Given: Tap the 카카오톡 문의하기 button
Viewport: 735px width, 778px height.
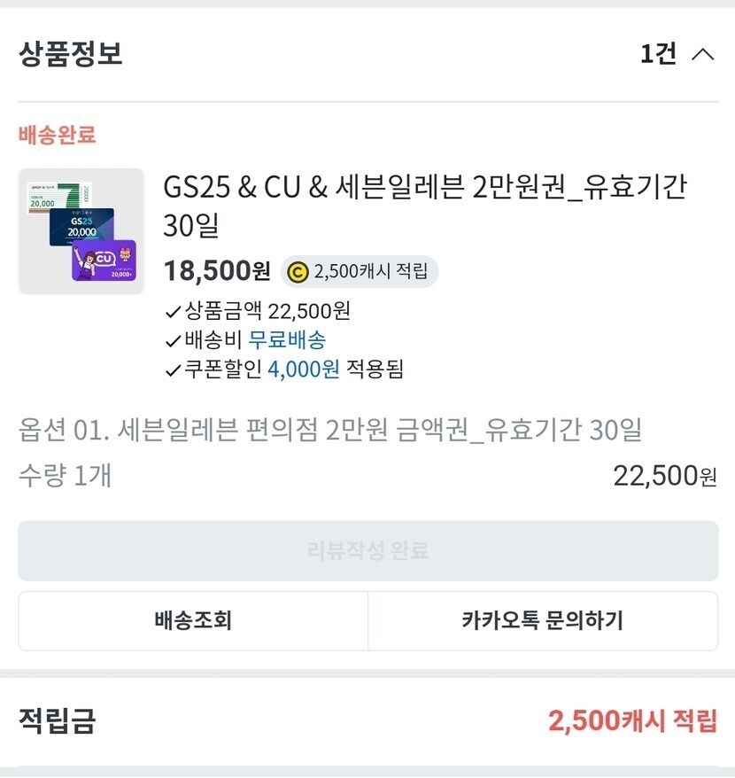Looking at the screenshot, I should [542, 621].
